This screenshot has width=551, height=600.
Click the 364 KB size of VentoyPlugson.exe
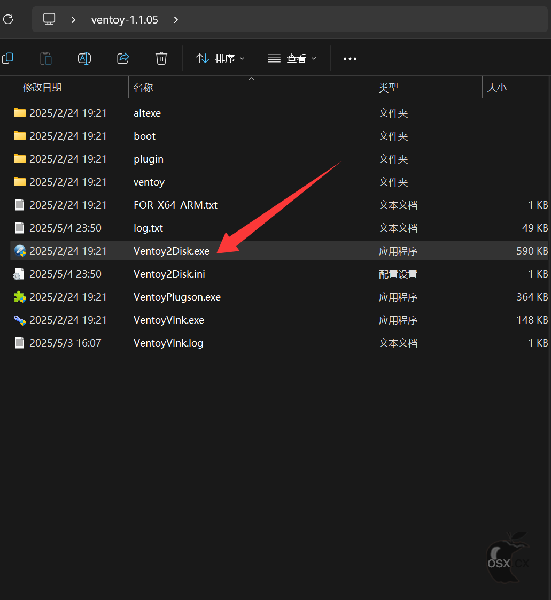[x=532, y=297]
